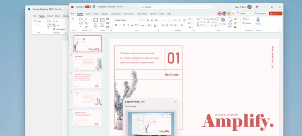Select right arrow shape from gallery
Viewport: 302px width, 136px height.
click(x=208, y=22)
